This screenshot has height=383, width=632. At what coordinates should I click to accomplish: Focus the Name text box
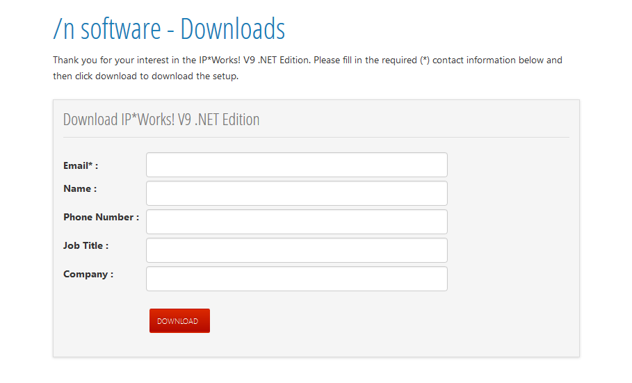point(297,193)
